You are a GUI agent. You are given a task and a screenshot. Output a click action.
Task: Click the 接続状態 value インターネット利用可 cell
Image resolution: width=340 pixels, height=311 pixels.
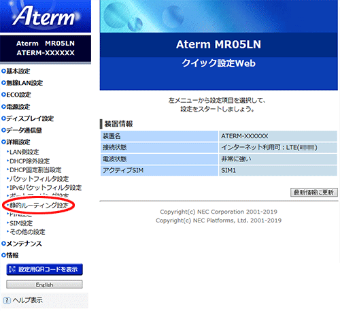point(278,148)
